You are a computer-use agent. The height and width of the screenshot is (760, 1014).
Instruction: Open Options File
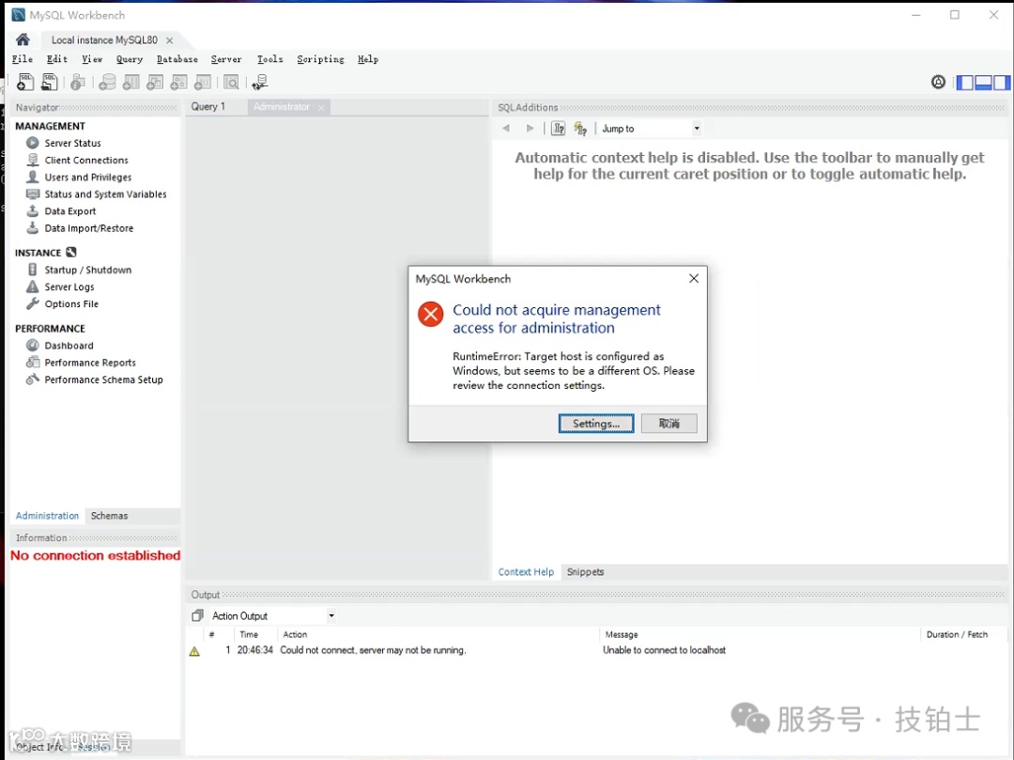(x=71, y=304)
